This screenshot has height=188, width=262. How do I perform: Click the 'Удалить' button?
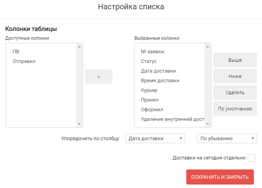[x=235, y=93]
